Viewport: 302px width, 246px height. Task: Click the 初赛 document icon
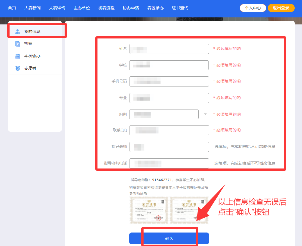coord(17,44)
